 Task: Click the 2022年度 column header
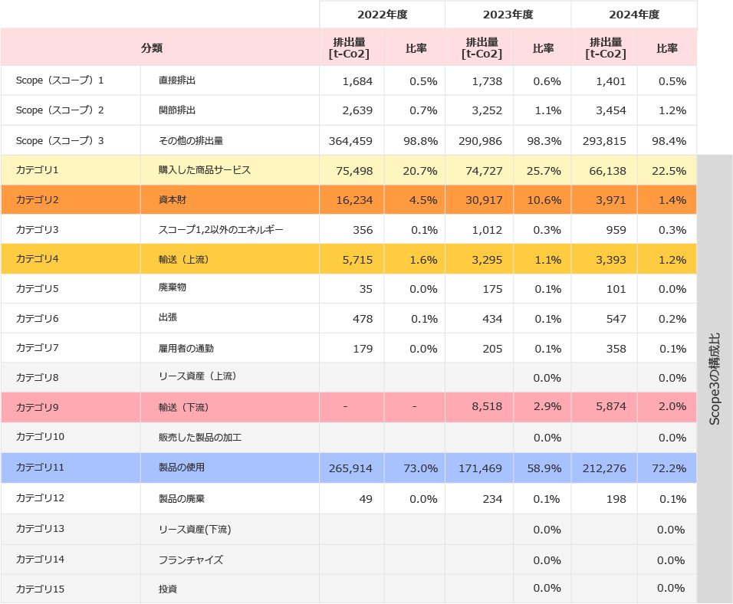coord(382,15)
